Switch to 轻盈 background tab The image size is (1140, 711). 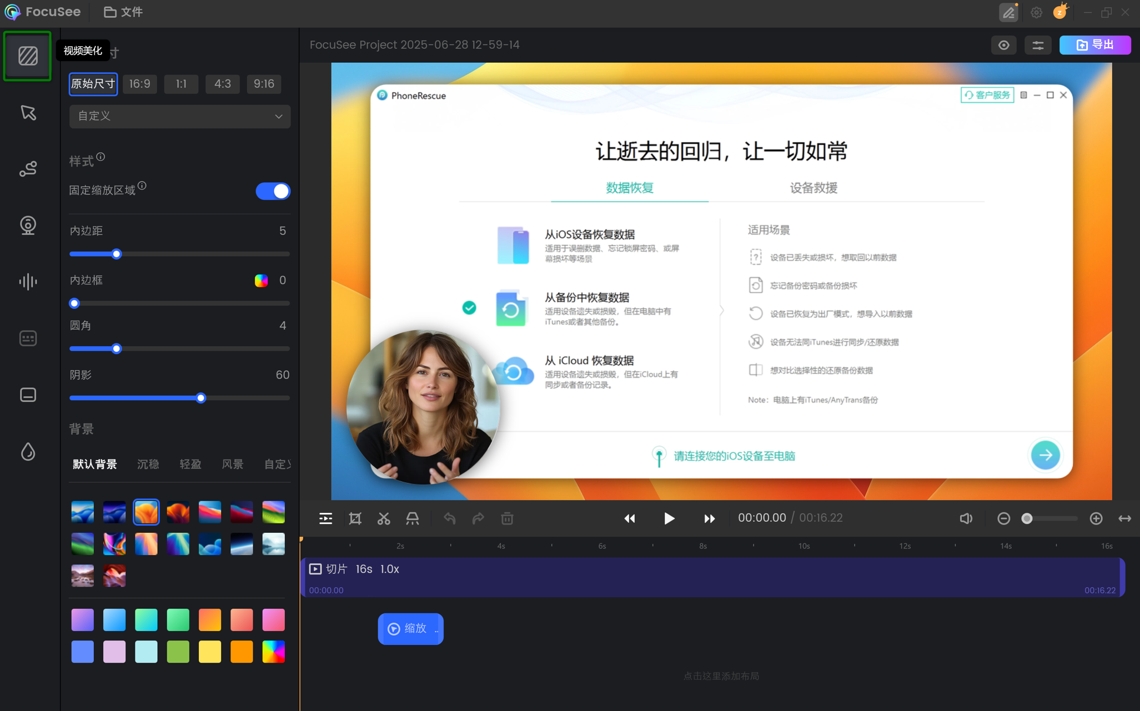190,464
